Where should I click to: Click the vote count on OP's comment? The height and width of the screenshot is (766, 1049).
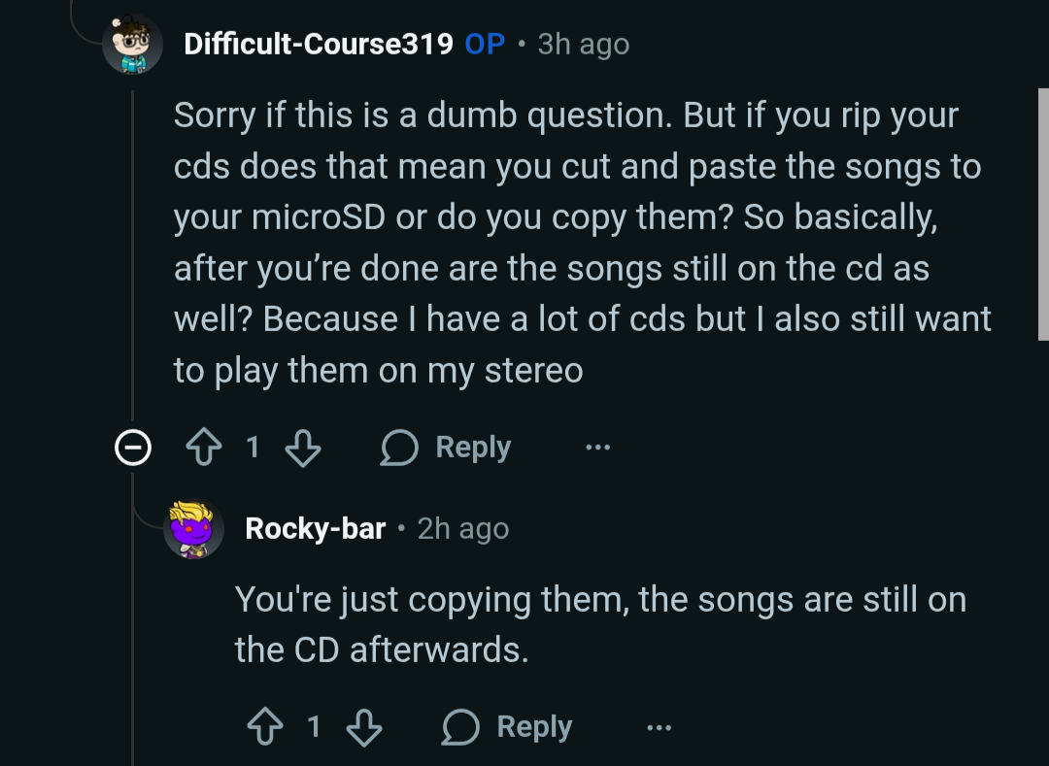click(254, 447)
